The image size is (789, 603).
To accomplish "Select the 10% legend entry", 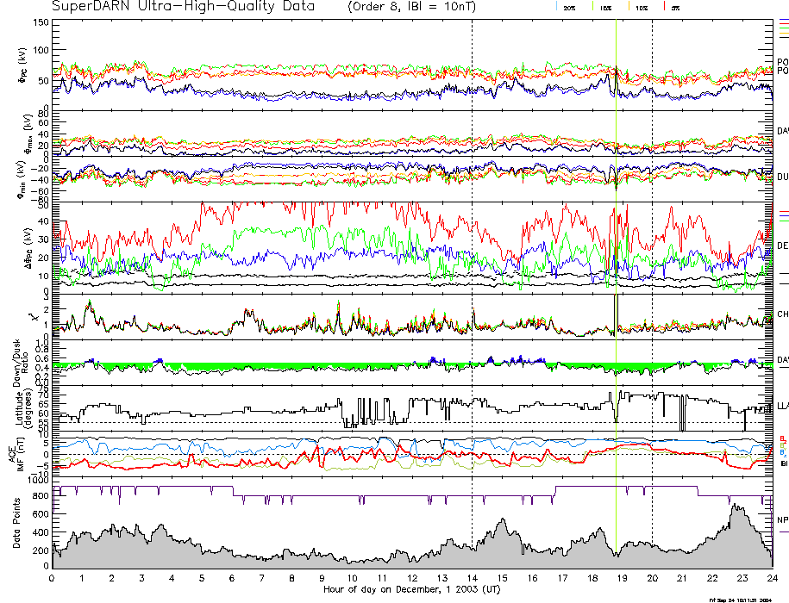I will tap(641, 8).
